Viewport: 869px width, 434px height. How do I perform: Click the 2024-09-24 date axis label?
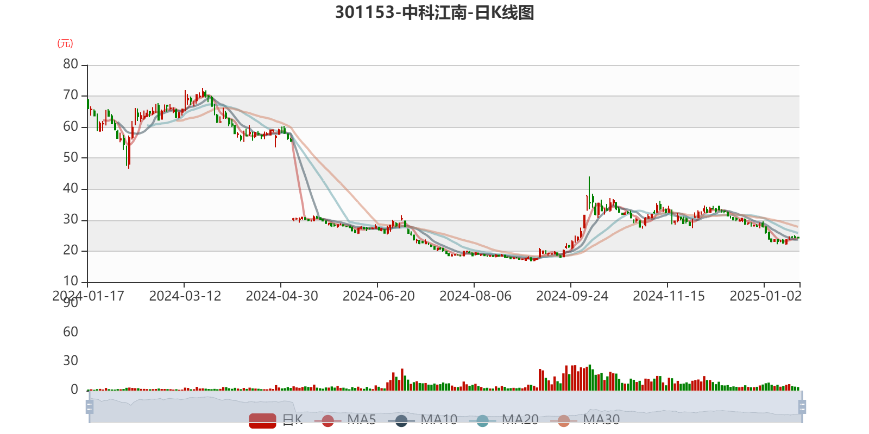(x=572, y=296)
